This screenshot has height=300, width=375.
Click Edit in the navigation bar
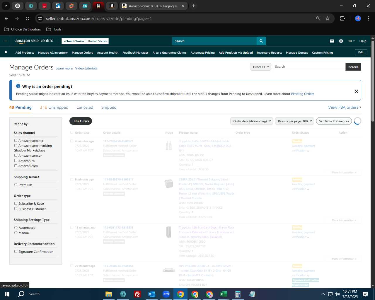361,52
